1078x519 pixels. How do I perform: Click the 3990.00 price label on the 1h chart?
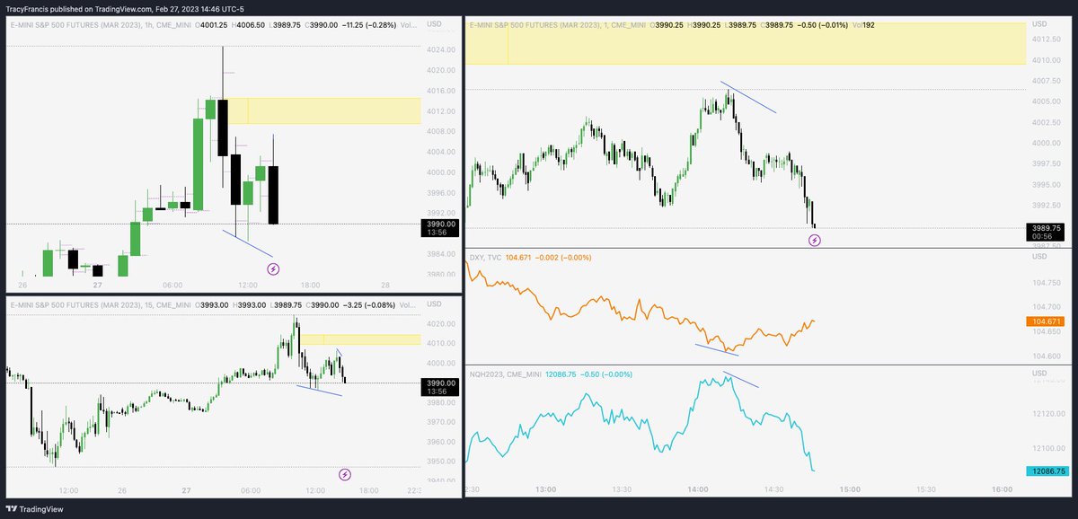(441, 228)
